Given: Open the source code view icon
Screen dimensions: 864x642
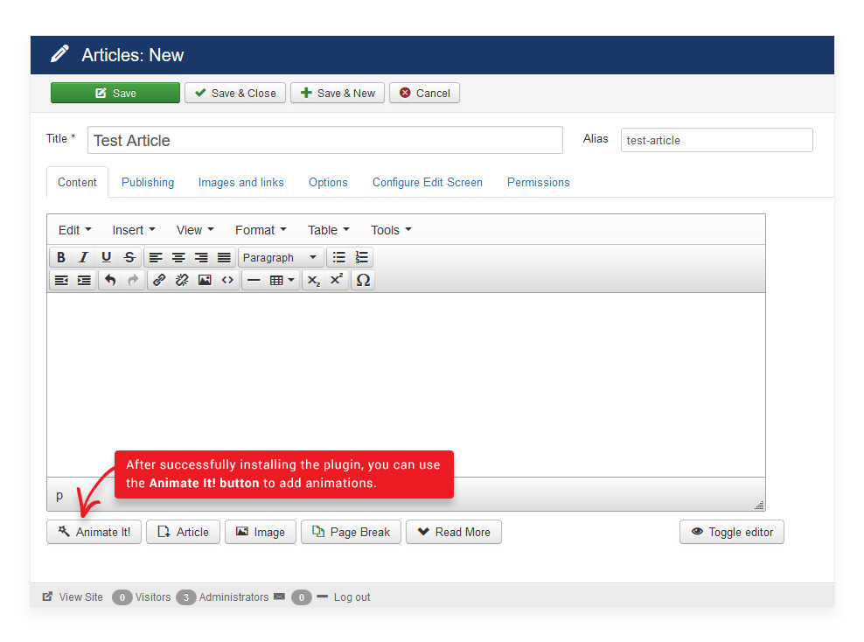Looking at the screenshot, I should [227, 281].
